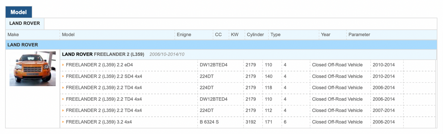This screenshot has width=443, height=134.
Task: Select the date range 2006/10-2014/10
Action: (167, 54)
